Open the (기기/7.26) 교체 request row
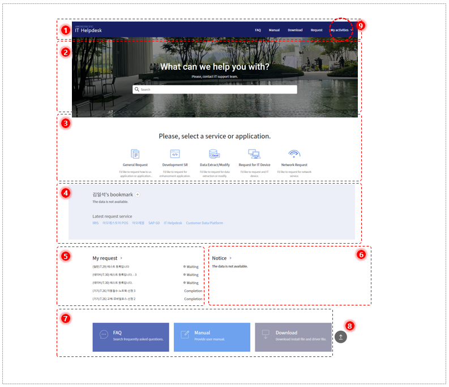The width and height of the screenshot is (449, 387). [x=147, y=299]
